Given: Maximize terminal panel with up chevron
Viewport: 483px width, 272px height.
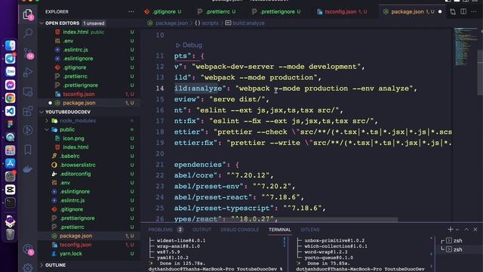Looking at the screenshot, I should click(466, 230).
